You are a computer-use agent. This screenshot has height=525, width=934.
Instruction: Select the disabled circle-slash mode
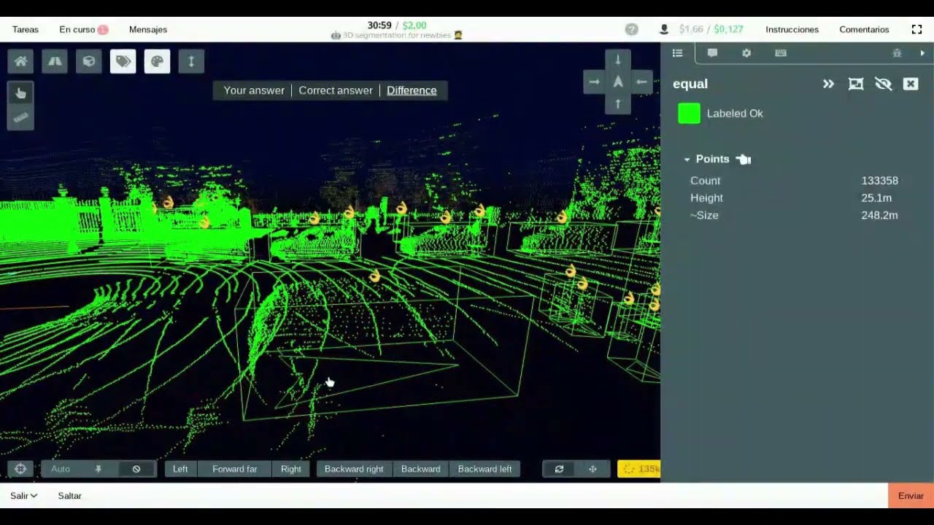tap(136, 469)
